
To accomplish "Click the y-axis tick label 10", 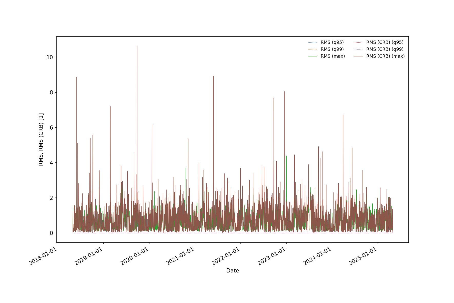I will point(50,57).
